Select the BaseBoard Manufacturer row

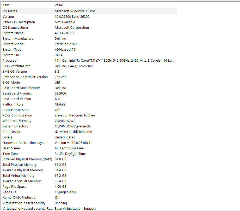[89, 88]
